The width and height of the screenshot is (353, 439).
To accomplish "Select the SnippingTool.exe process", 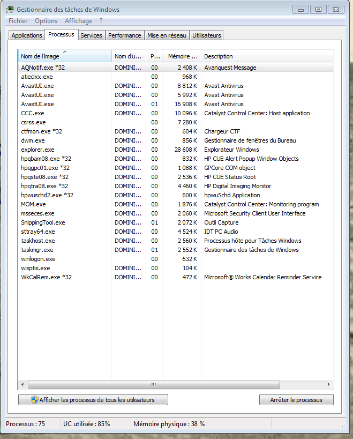I will [176, 222].
